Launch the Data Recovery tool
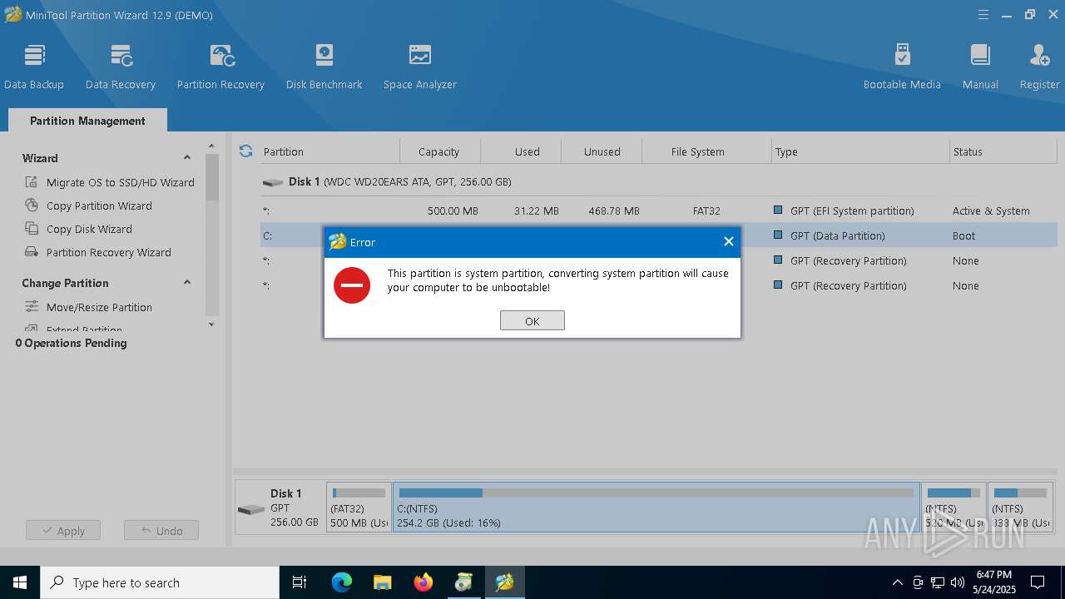This screenshot has height=599, width=1065. (x=121, y=67)
